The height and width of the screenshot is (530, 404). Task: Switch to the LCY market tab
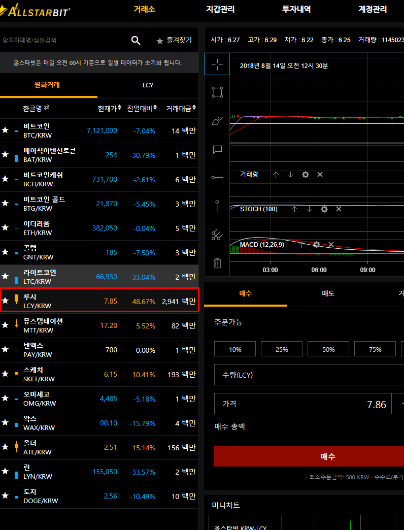pos(148,85)
